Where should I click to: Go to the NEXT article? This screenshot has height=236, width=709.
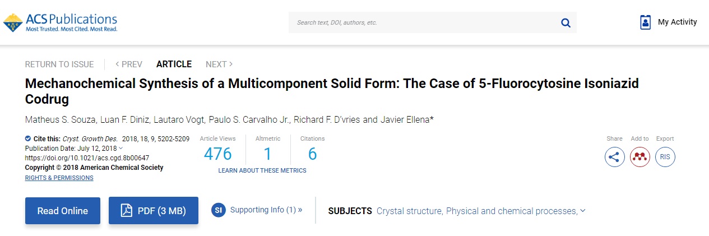click(219, 64)
